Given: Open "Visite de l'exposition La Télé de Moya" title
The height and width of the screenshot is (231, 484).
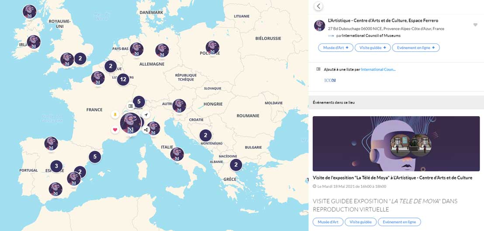Looking at the screenshot, I should point(392,178).
